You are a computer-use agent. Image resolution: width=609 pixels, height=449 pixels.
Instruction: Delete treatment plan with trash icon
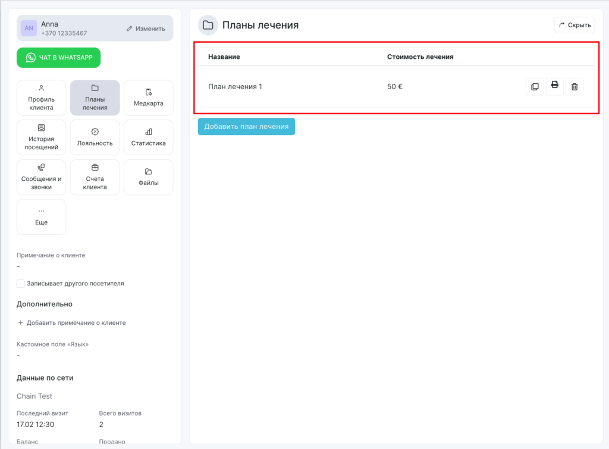[x=575, y=87]
